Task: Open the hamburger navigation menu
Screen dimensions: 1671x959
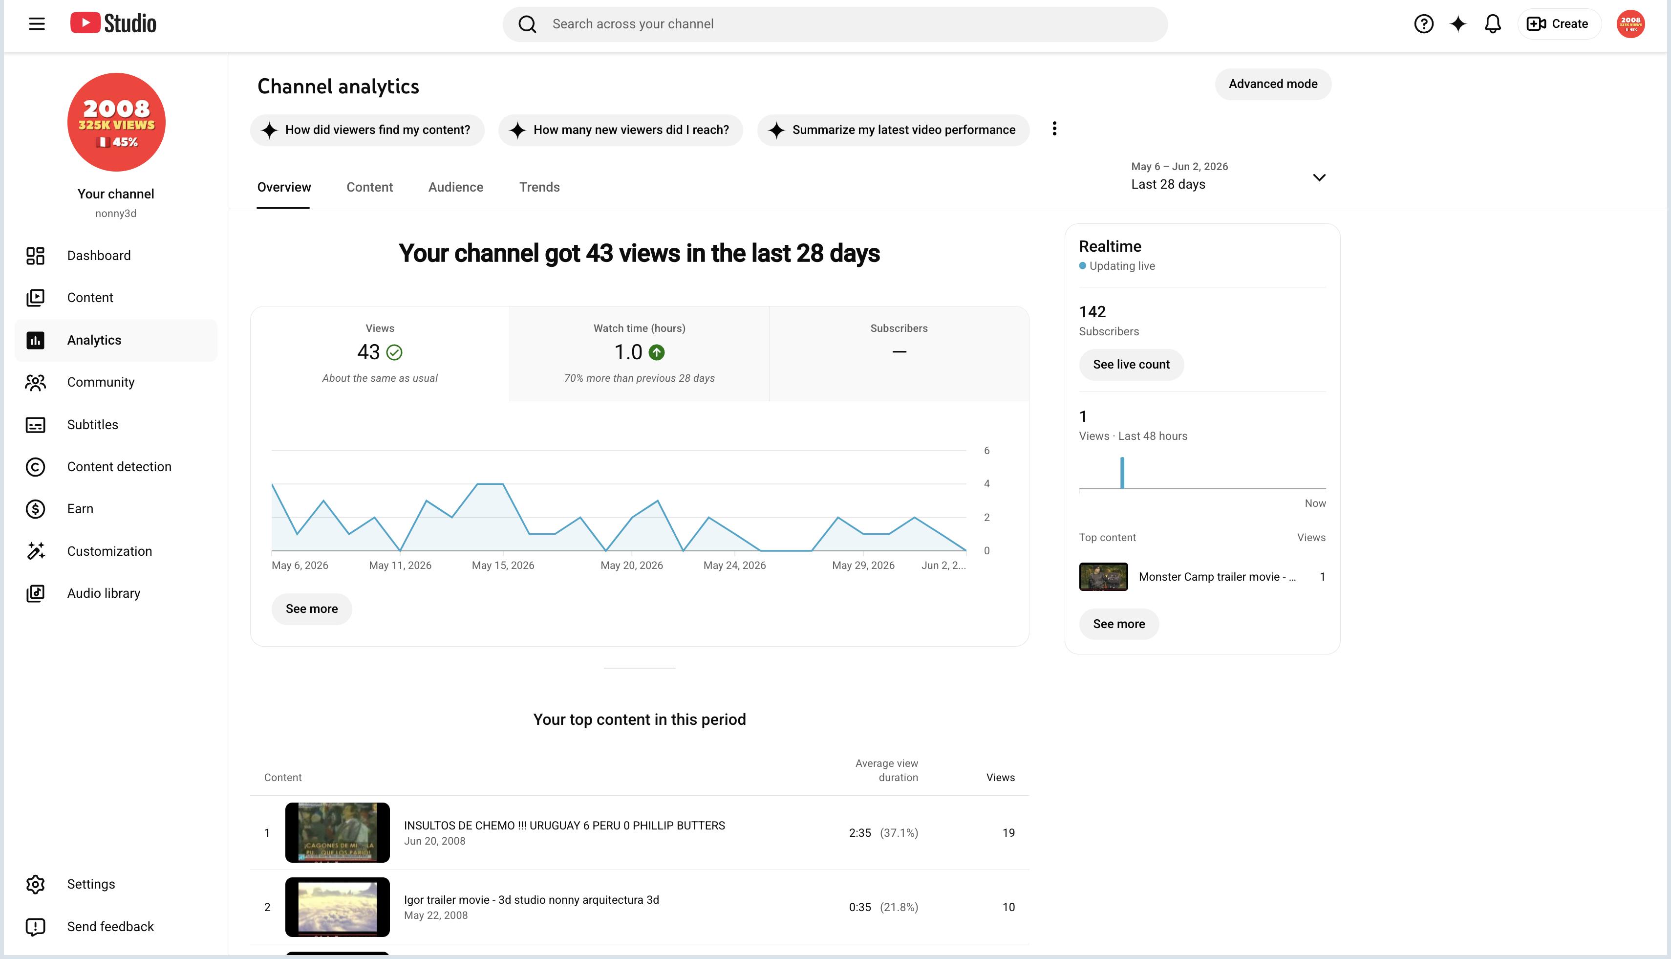Action: click(37, 24)
